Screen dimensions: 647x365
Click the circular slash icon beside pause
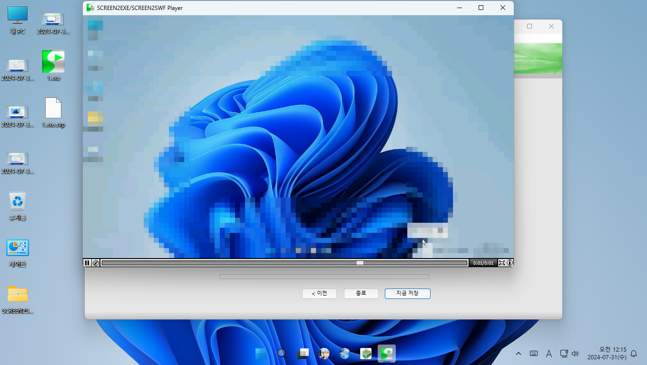(x=96, y=263)
